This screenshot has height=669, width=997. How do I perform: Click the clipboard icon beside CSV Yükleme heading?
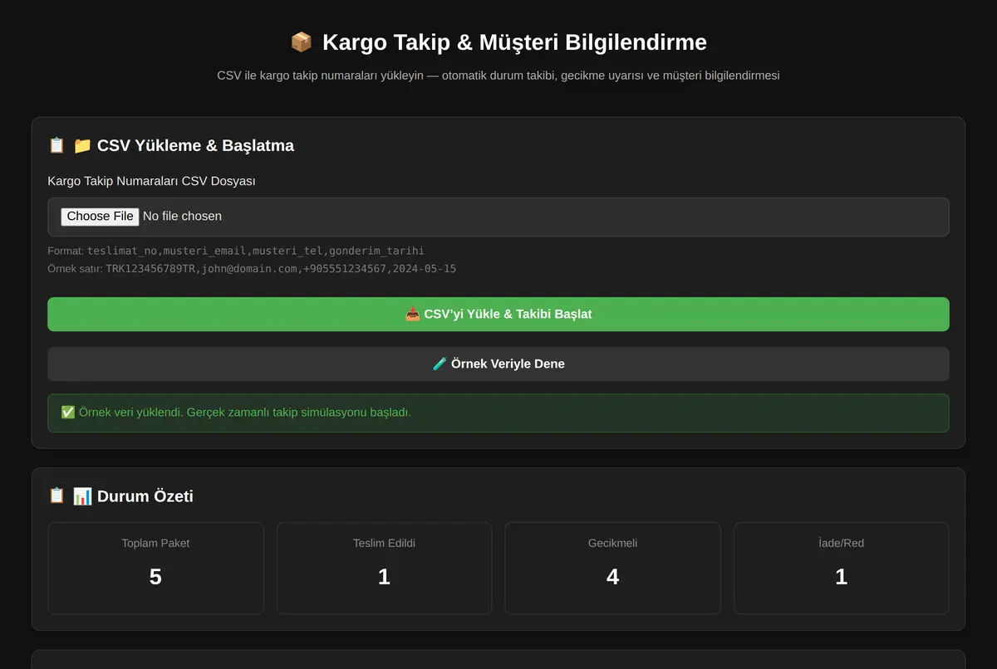(56, 145)
